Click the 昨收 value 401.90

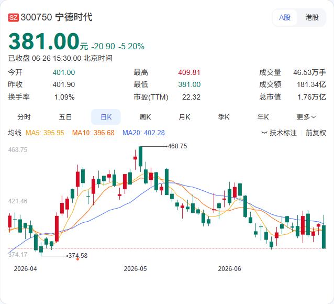(x=64, y=84)
